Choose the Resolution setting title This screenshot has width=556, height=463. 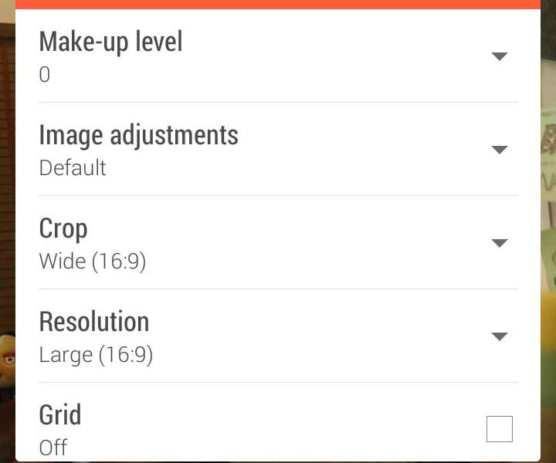pos(94,322)
